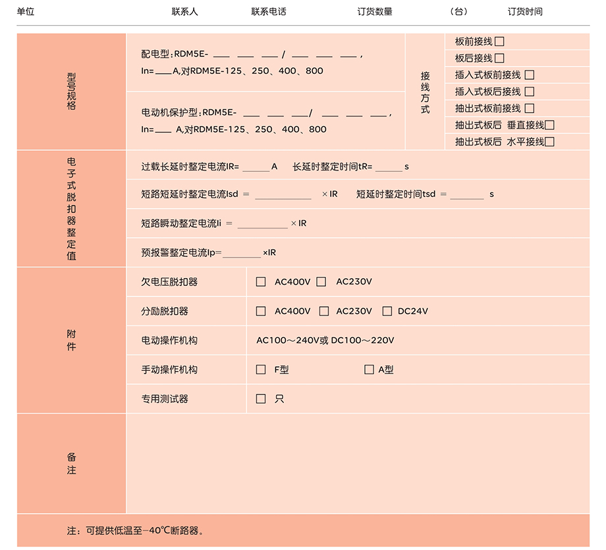Screen dimensions: 606x550
Task: Select the 插入式板后接线 checkbox
Action: pos(529,92)
